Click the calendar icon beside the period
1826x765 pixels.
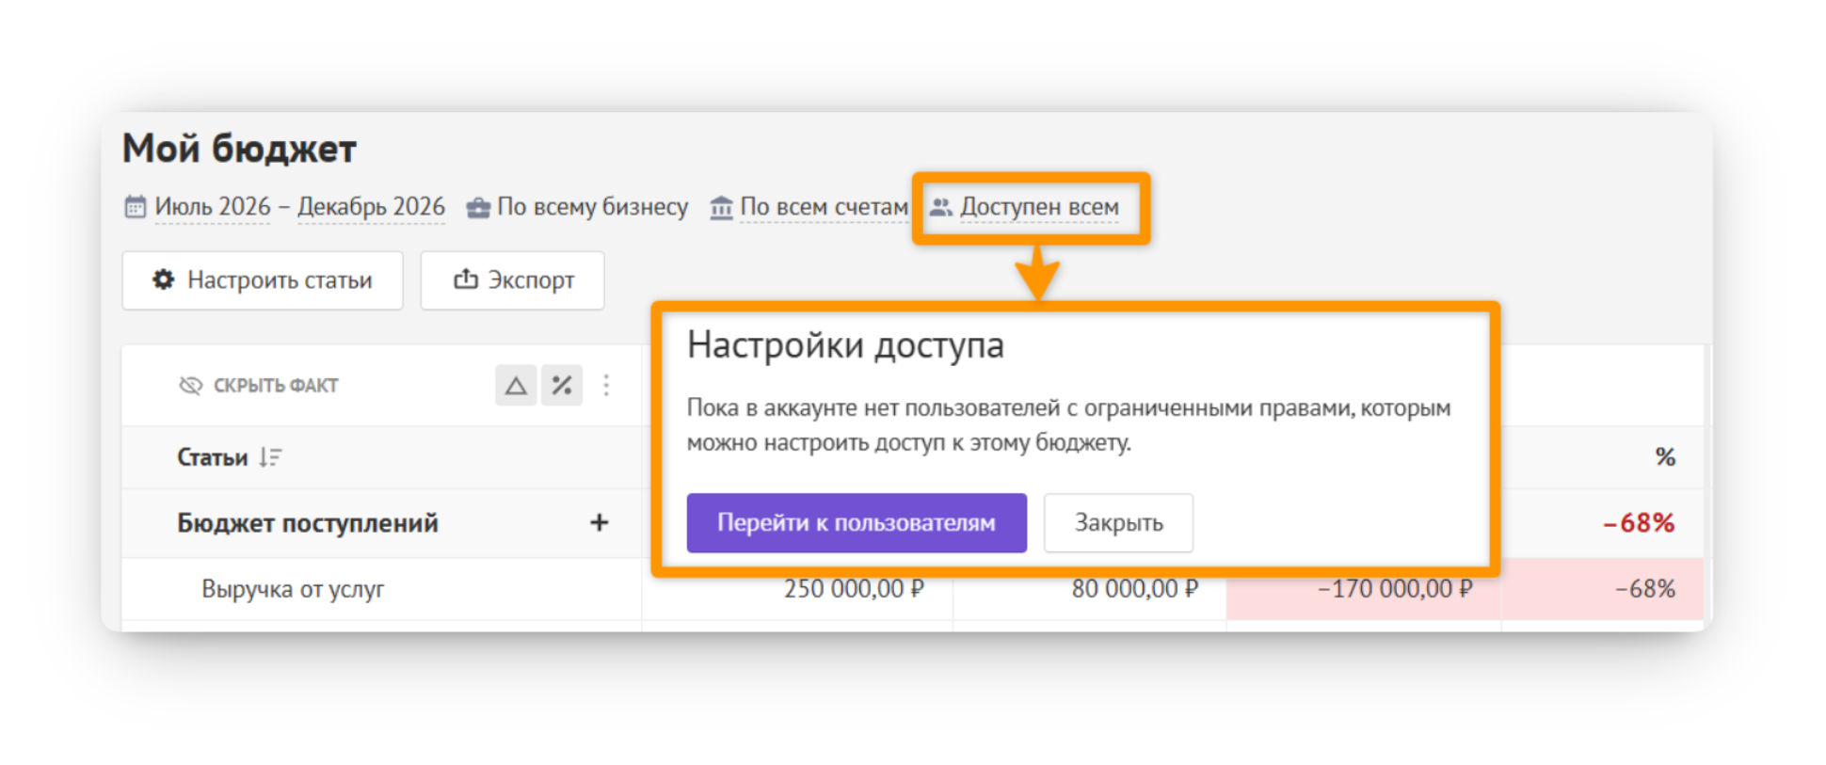click(136, 206)
